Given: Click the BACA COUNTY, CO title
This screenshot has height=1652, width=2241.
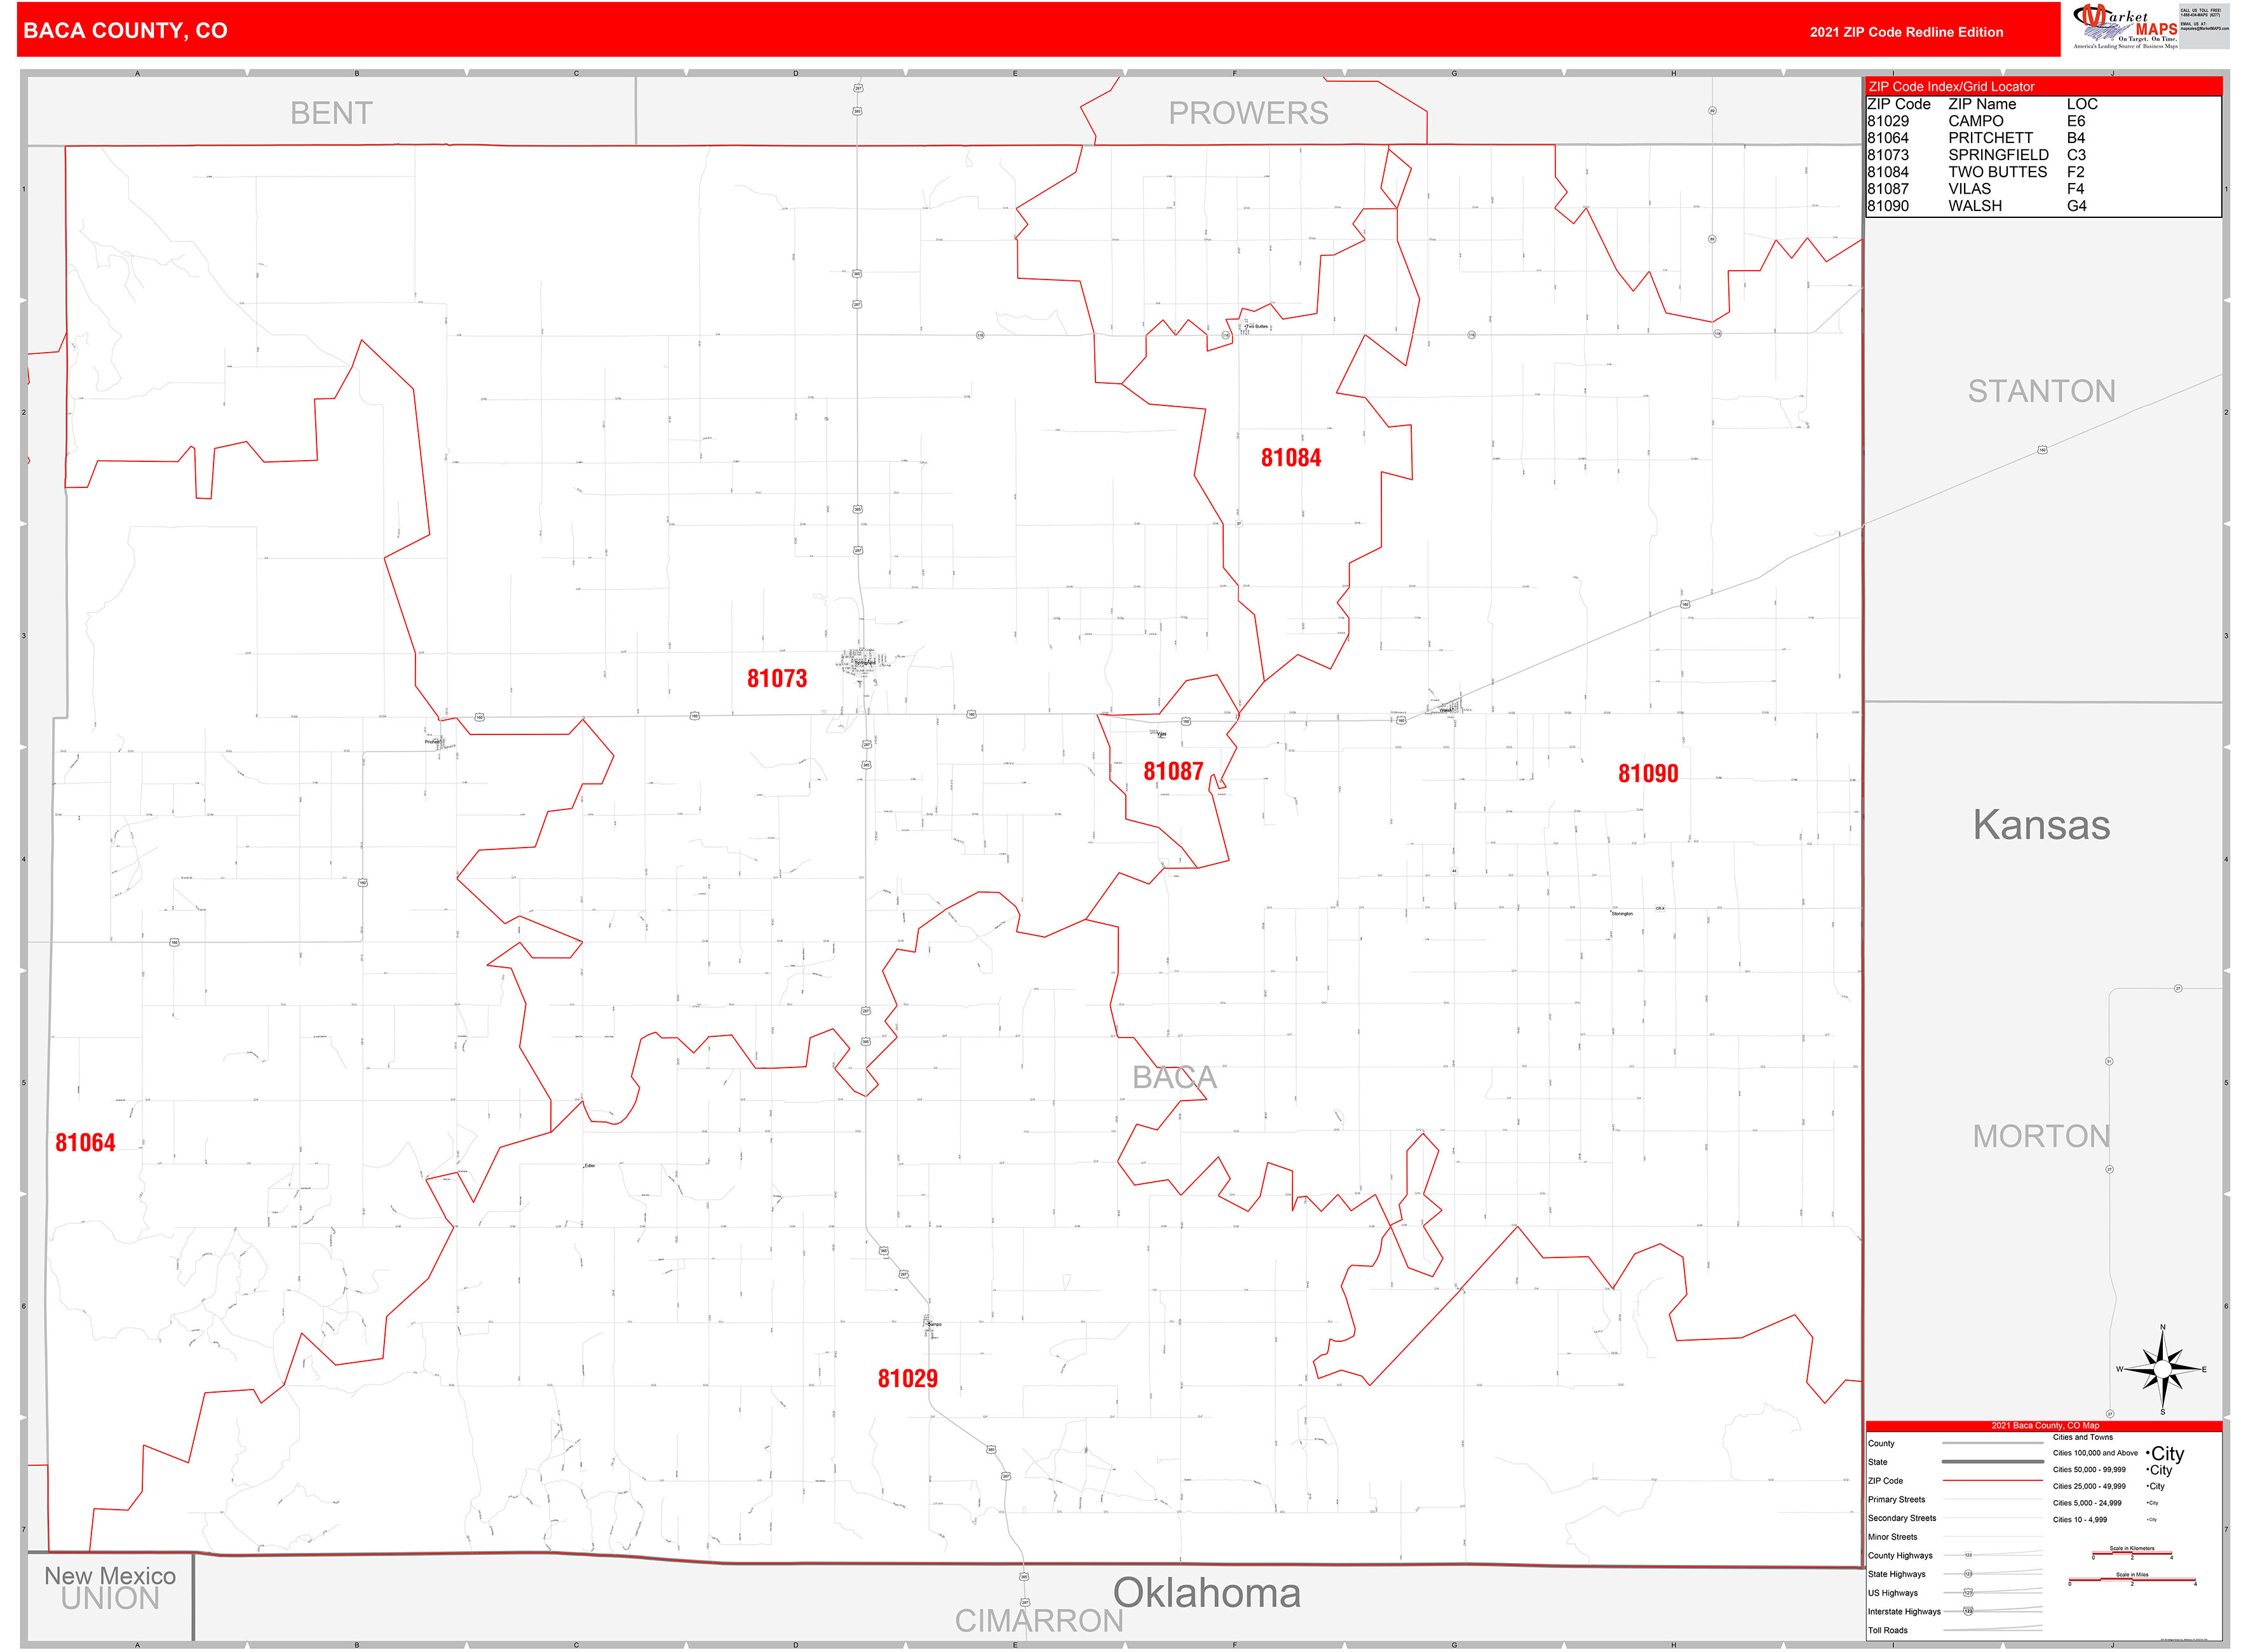Looking at the screenshot, I should click(125, 31).
